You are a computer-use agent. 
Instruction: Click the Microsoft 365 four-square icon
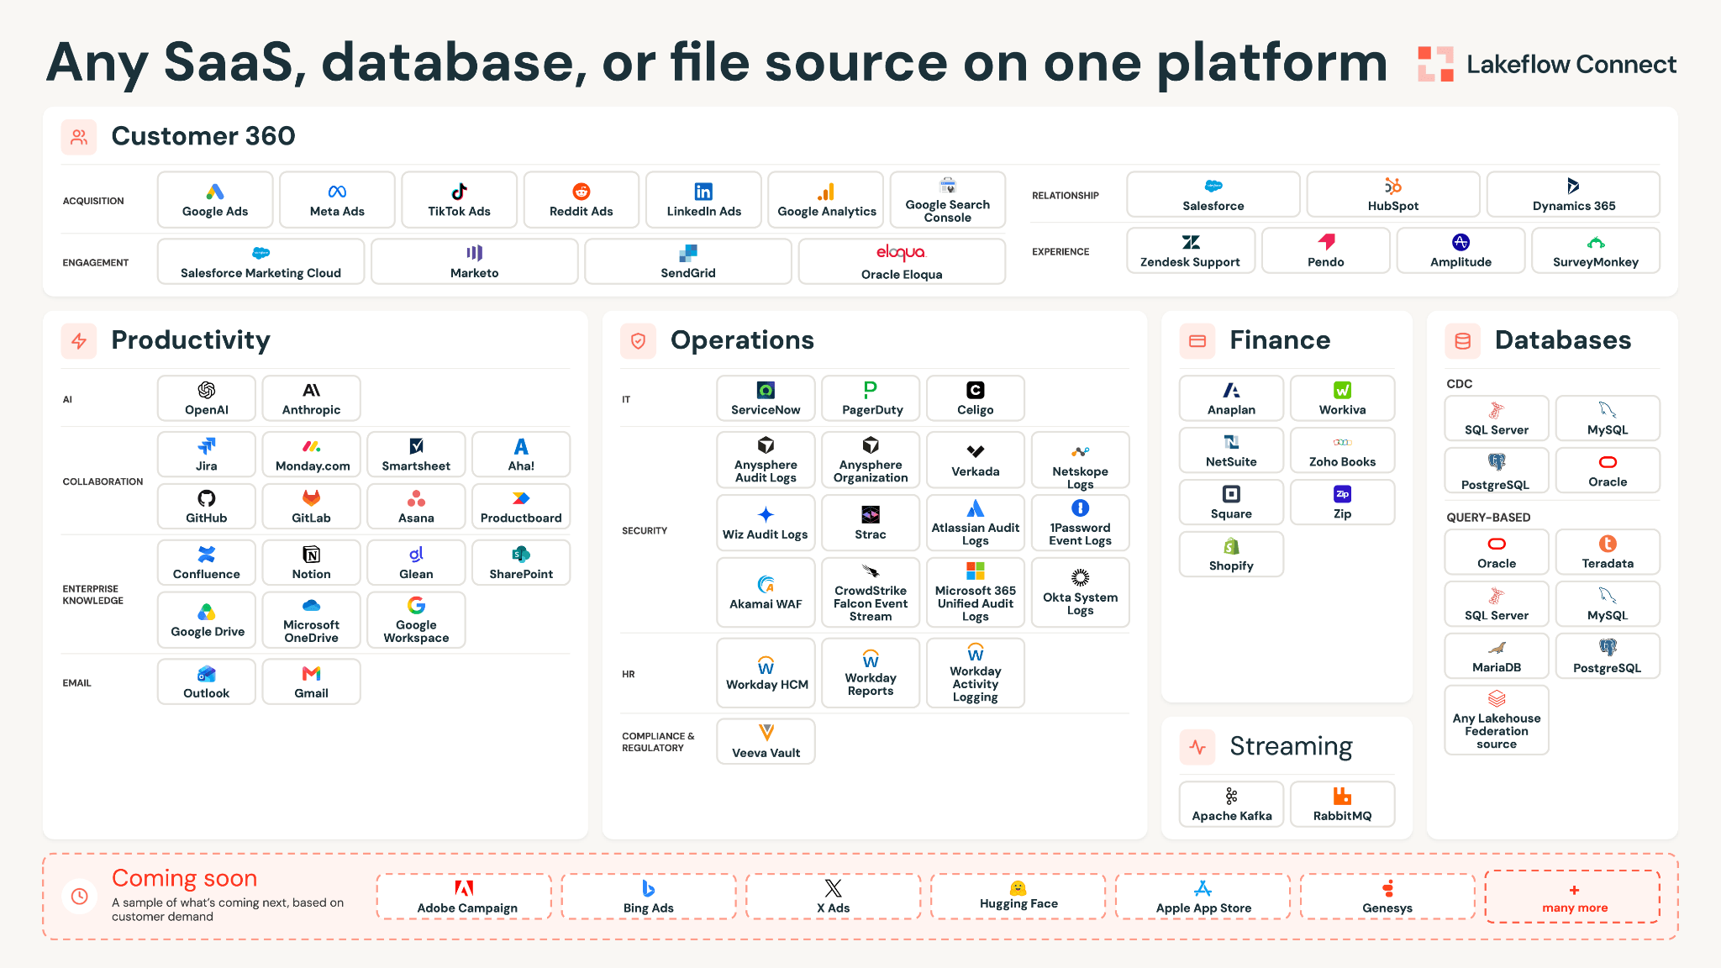coord(976,571)
